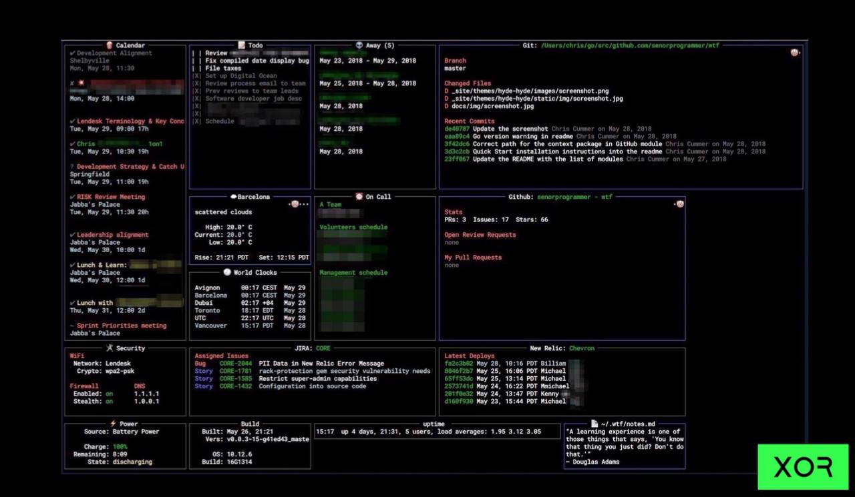
Task: Click the icon in Git panel's top-right corner
Action: click(794, 53)
